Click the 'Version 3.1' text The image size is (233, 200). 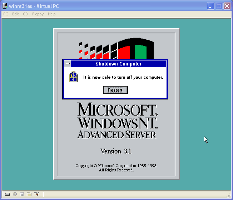tap(116, 151)
